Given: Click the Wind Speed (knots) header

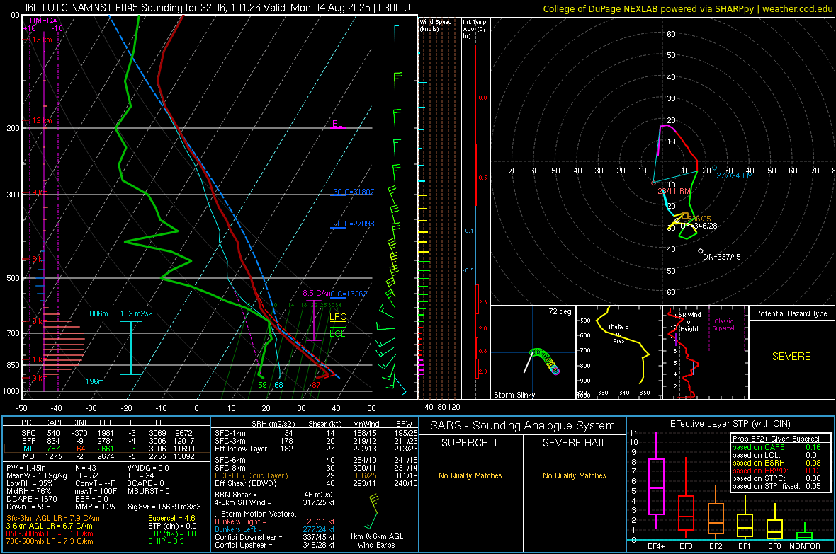Looking at the screenshot, I should tap(435, 25).
